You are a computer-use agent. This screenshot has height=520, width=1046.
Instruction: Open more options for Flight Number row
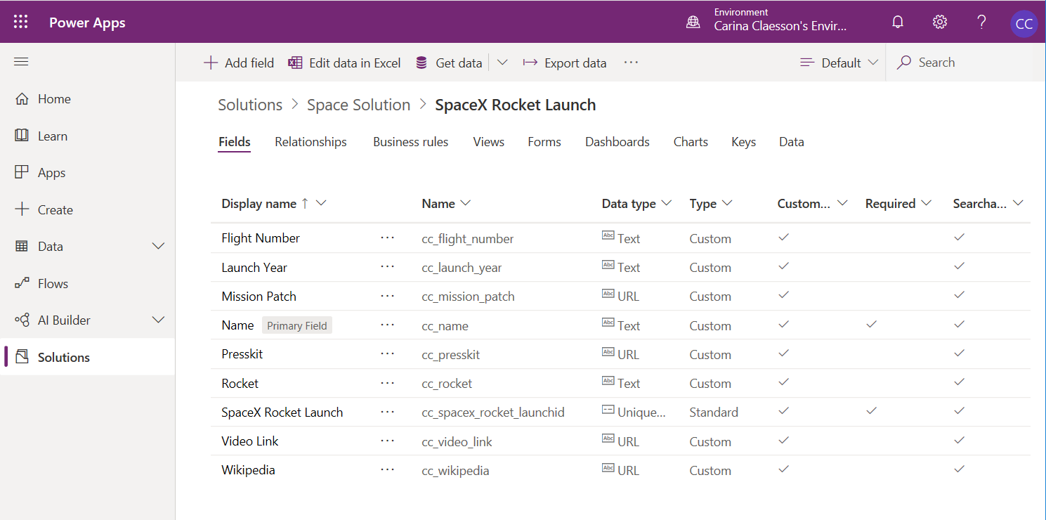coord(387,238)
